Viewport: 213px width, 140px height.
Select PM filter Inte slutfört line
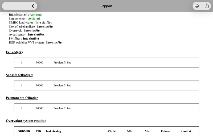pos(24,38)
